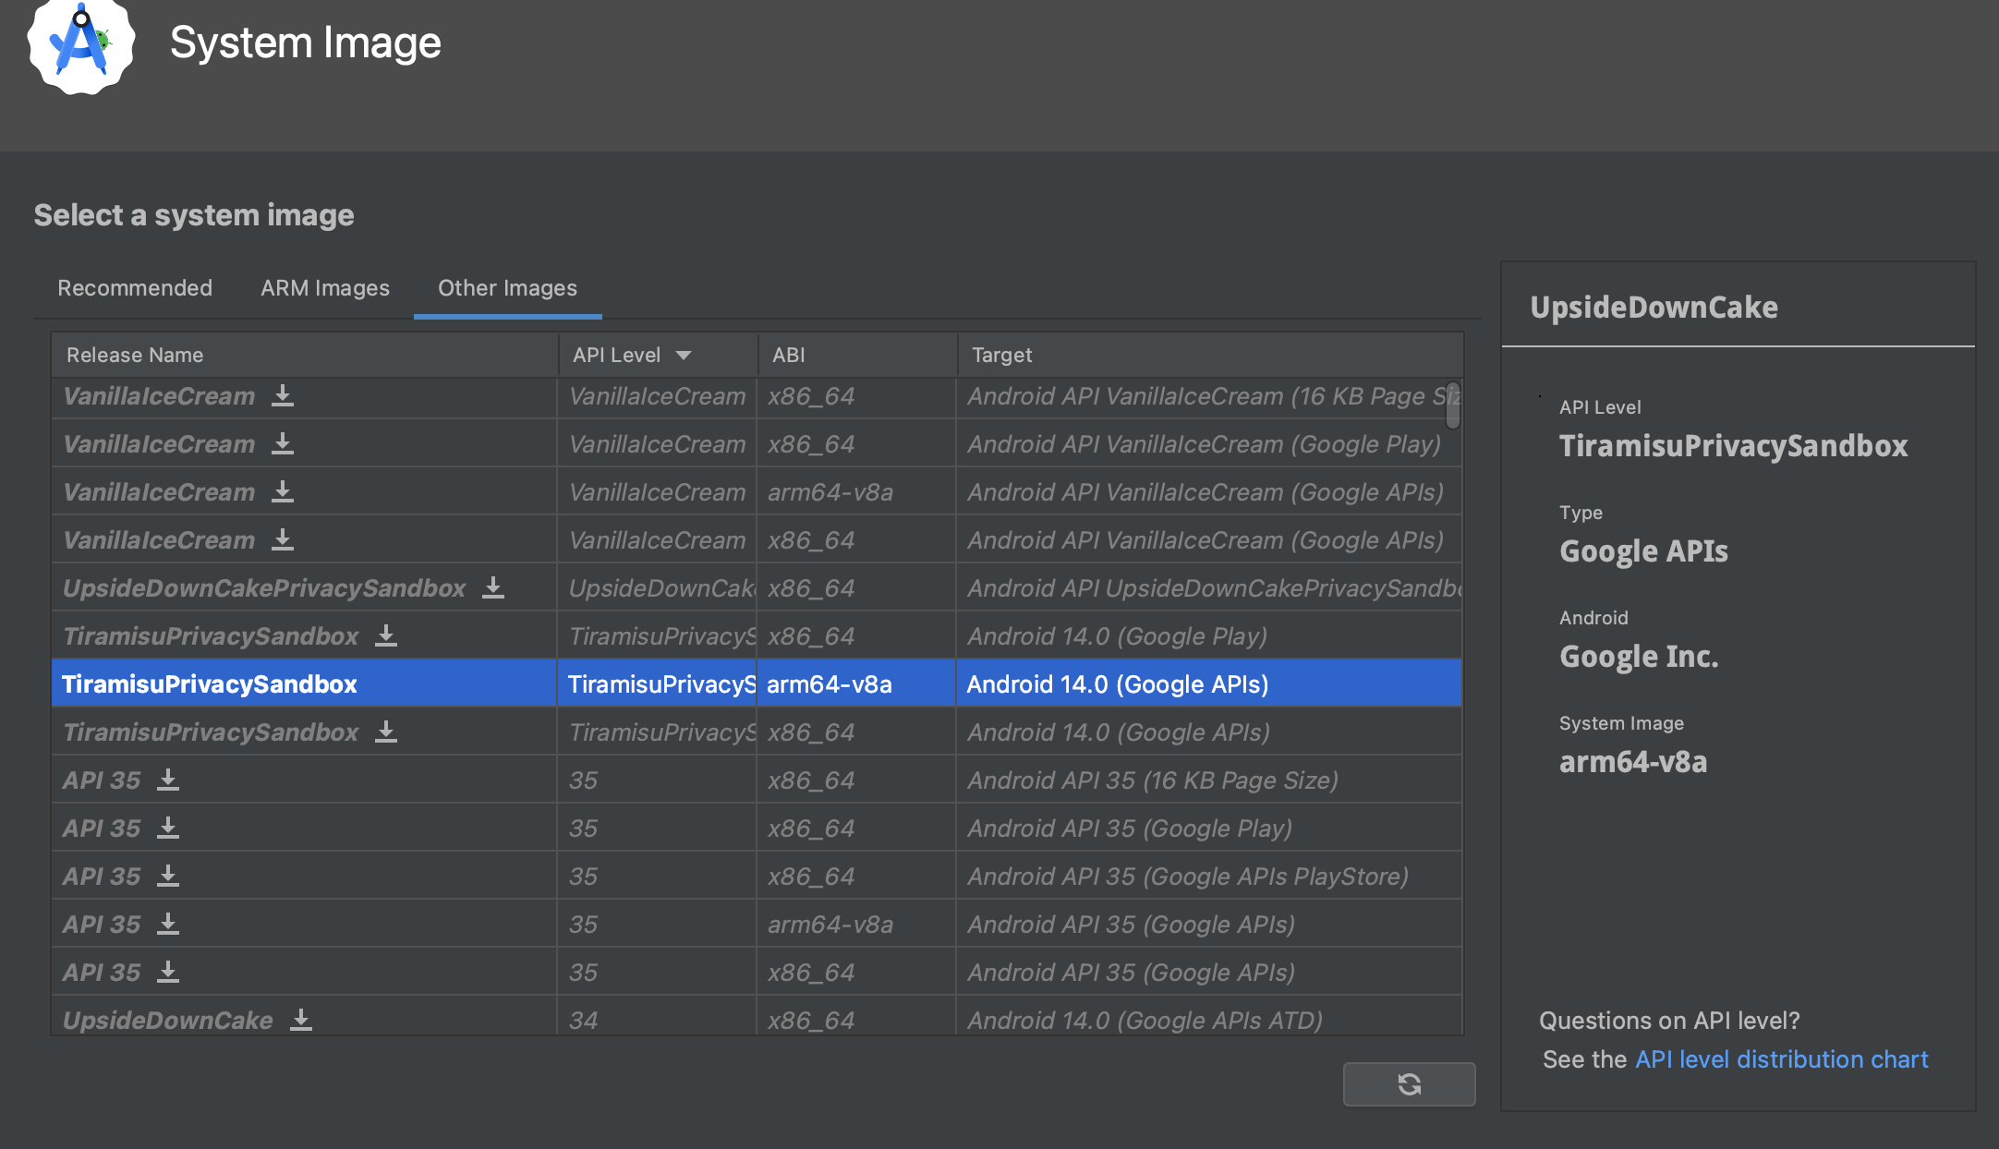Select the API 35 arm64-v8a Google APIs row
This screenshot has width=1999, height=1149.
(756, 925)
